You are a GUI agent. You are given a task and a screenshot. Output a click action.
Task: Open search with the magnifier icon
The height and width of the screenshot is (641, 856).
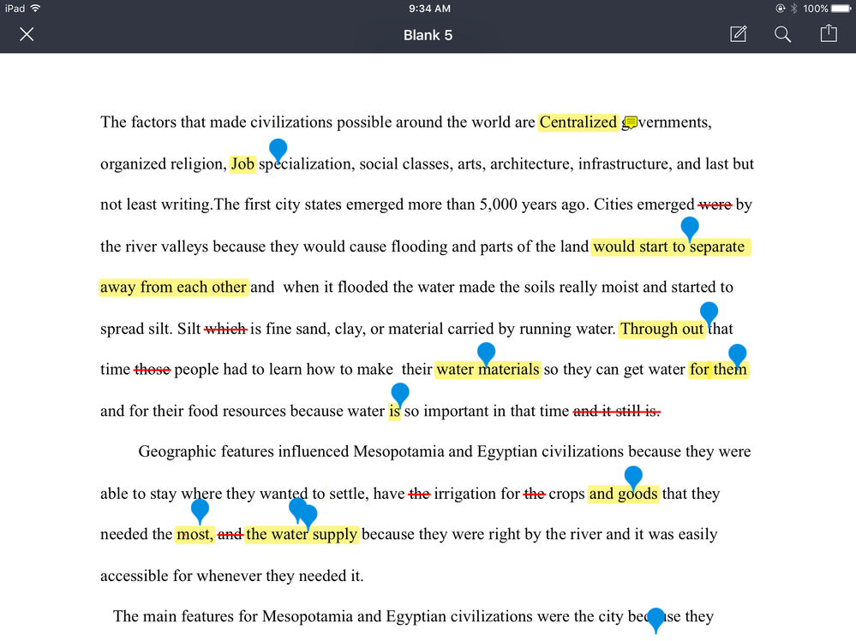[x=782, y=34]
